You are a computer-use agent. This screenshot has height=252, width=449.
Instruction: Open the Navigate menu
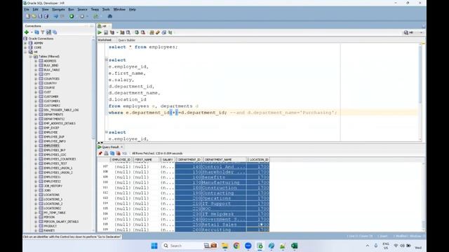[58, 9]
